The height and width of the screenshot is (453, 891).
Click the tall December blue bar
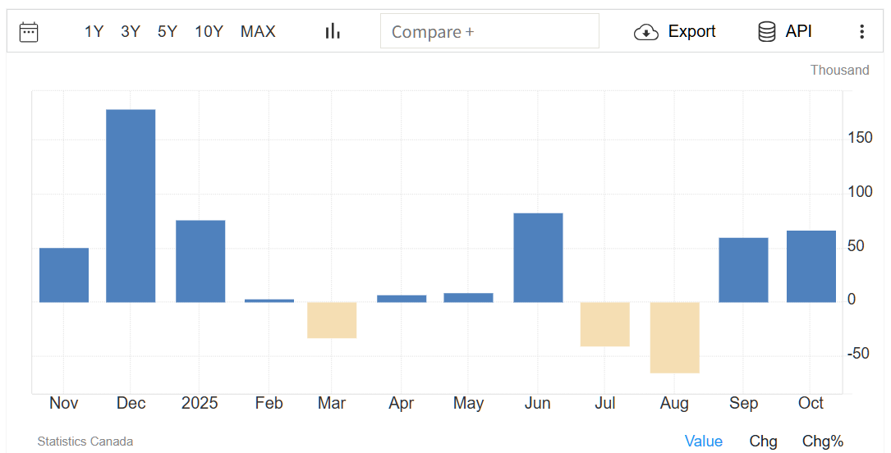pos(131,205)
